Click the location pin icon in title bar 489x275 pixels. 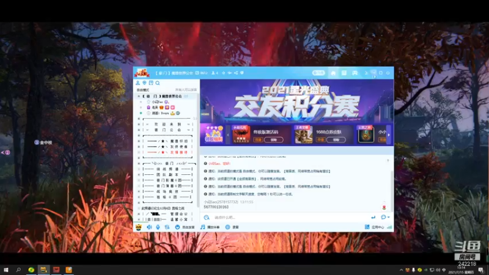point(241,73)
